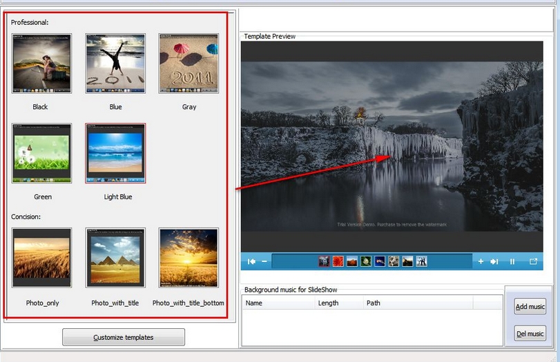Open preview in fullscreen/pop-out icon

point(533,261)
